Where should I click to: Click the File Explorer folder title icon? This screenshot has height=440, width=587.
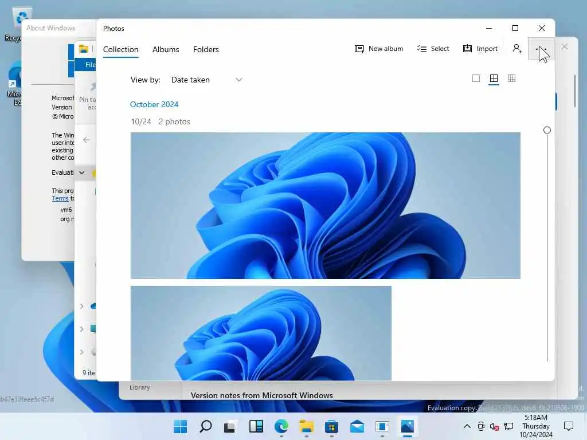point(84,49)
